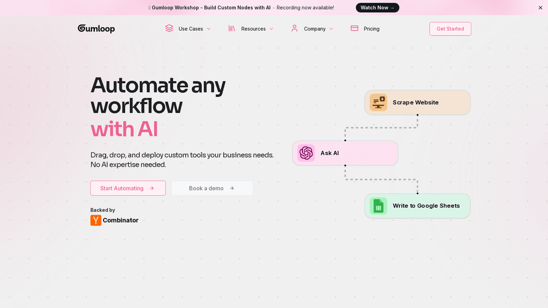Click the Pricing card icon

point(354,28)
